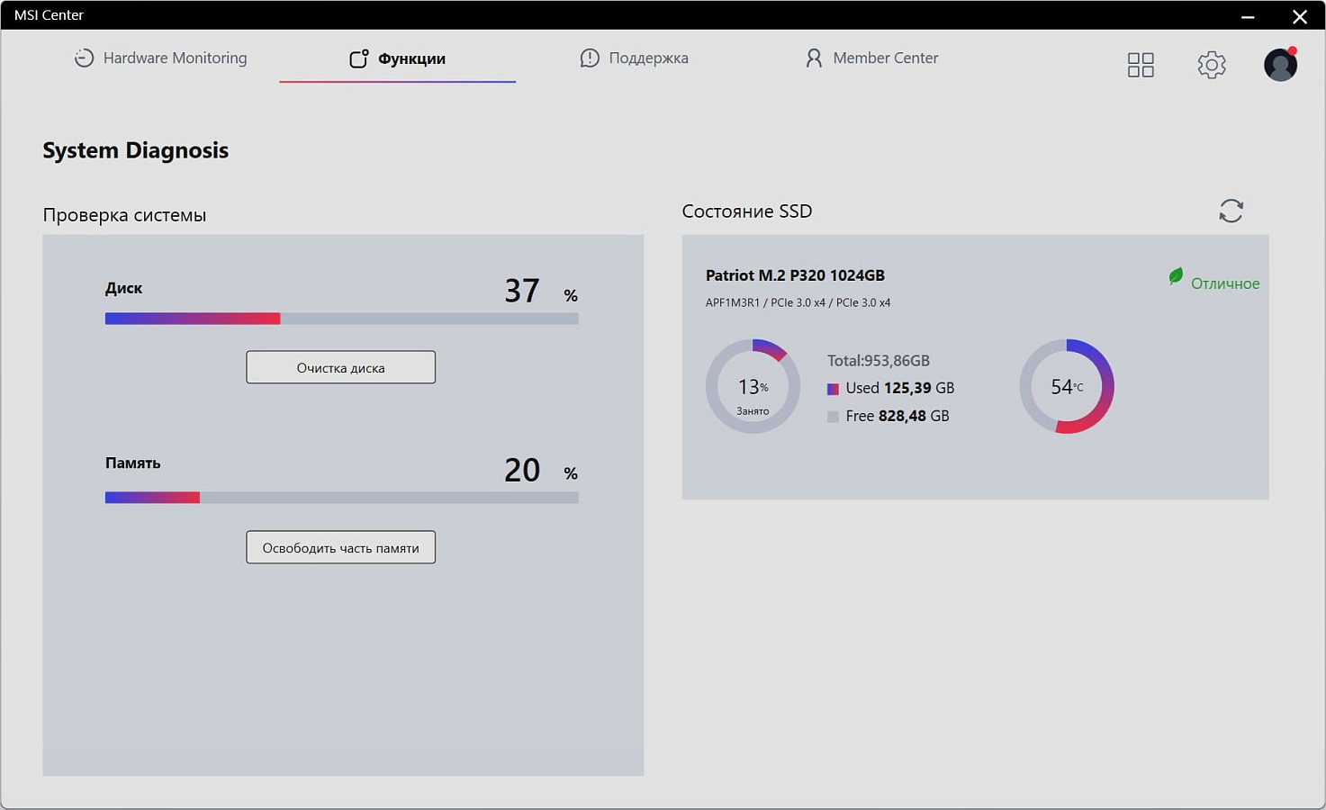Screen dimensions: 1326x810
Task: Click the Функции tab icon
Action: 358,58
